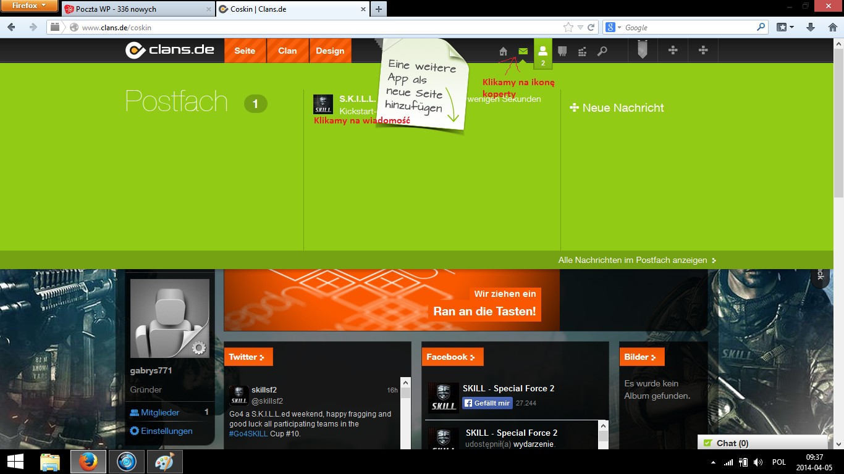Click the blue round app taskbar icon
Image resolution: width=844 pixels, height=474 pixels.
tap(127, 462)
